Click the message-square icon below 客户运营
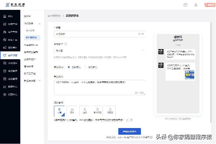The height and width of the screenshot is (144, 216). [x=5, y=63]
